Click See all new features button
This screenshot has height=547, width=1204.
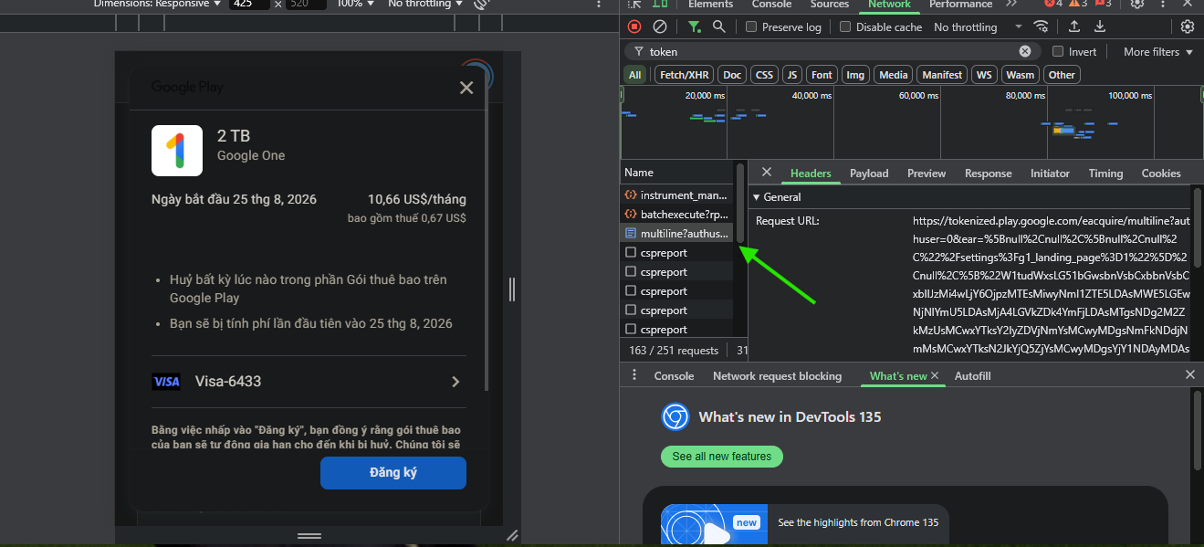[x=721, y=457]
